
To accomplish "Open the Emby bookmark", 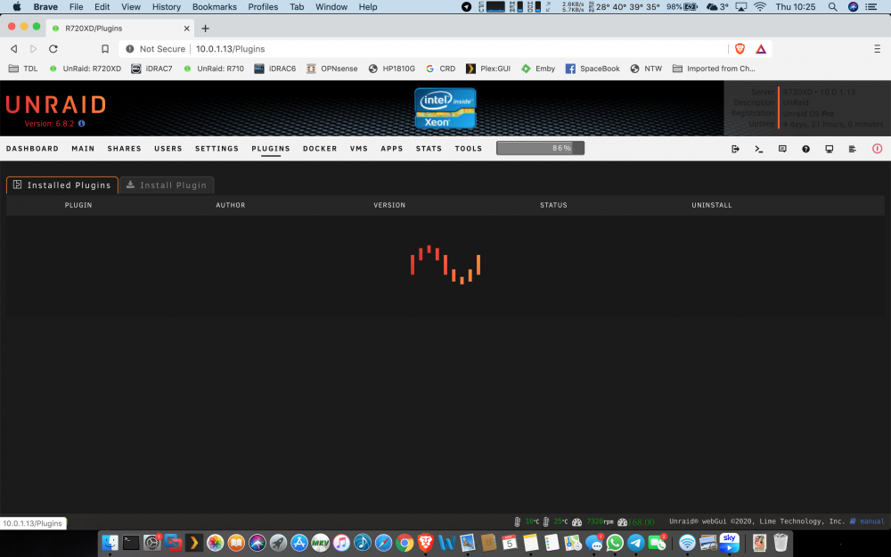I will coord(538,69).
